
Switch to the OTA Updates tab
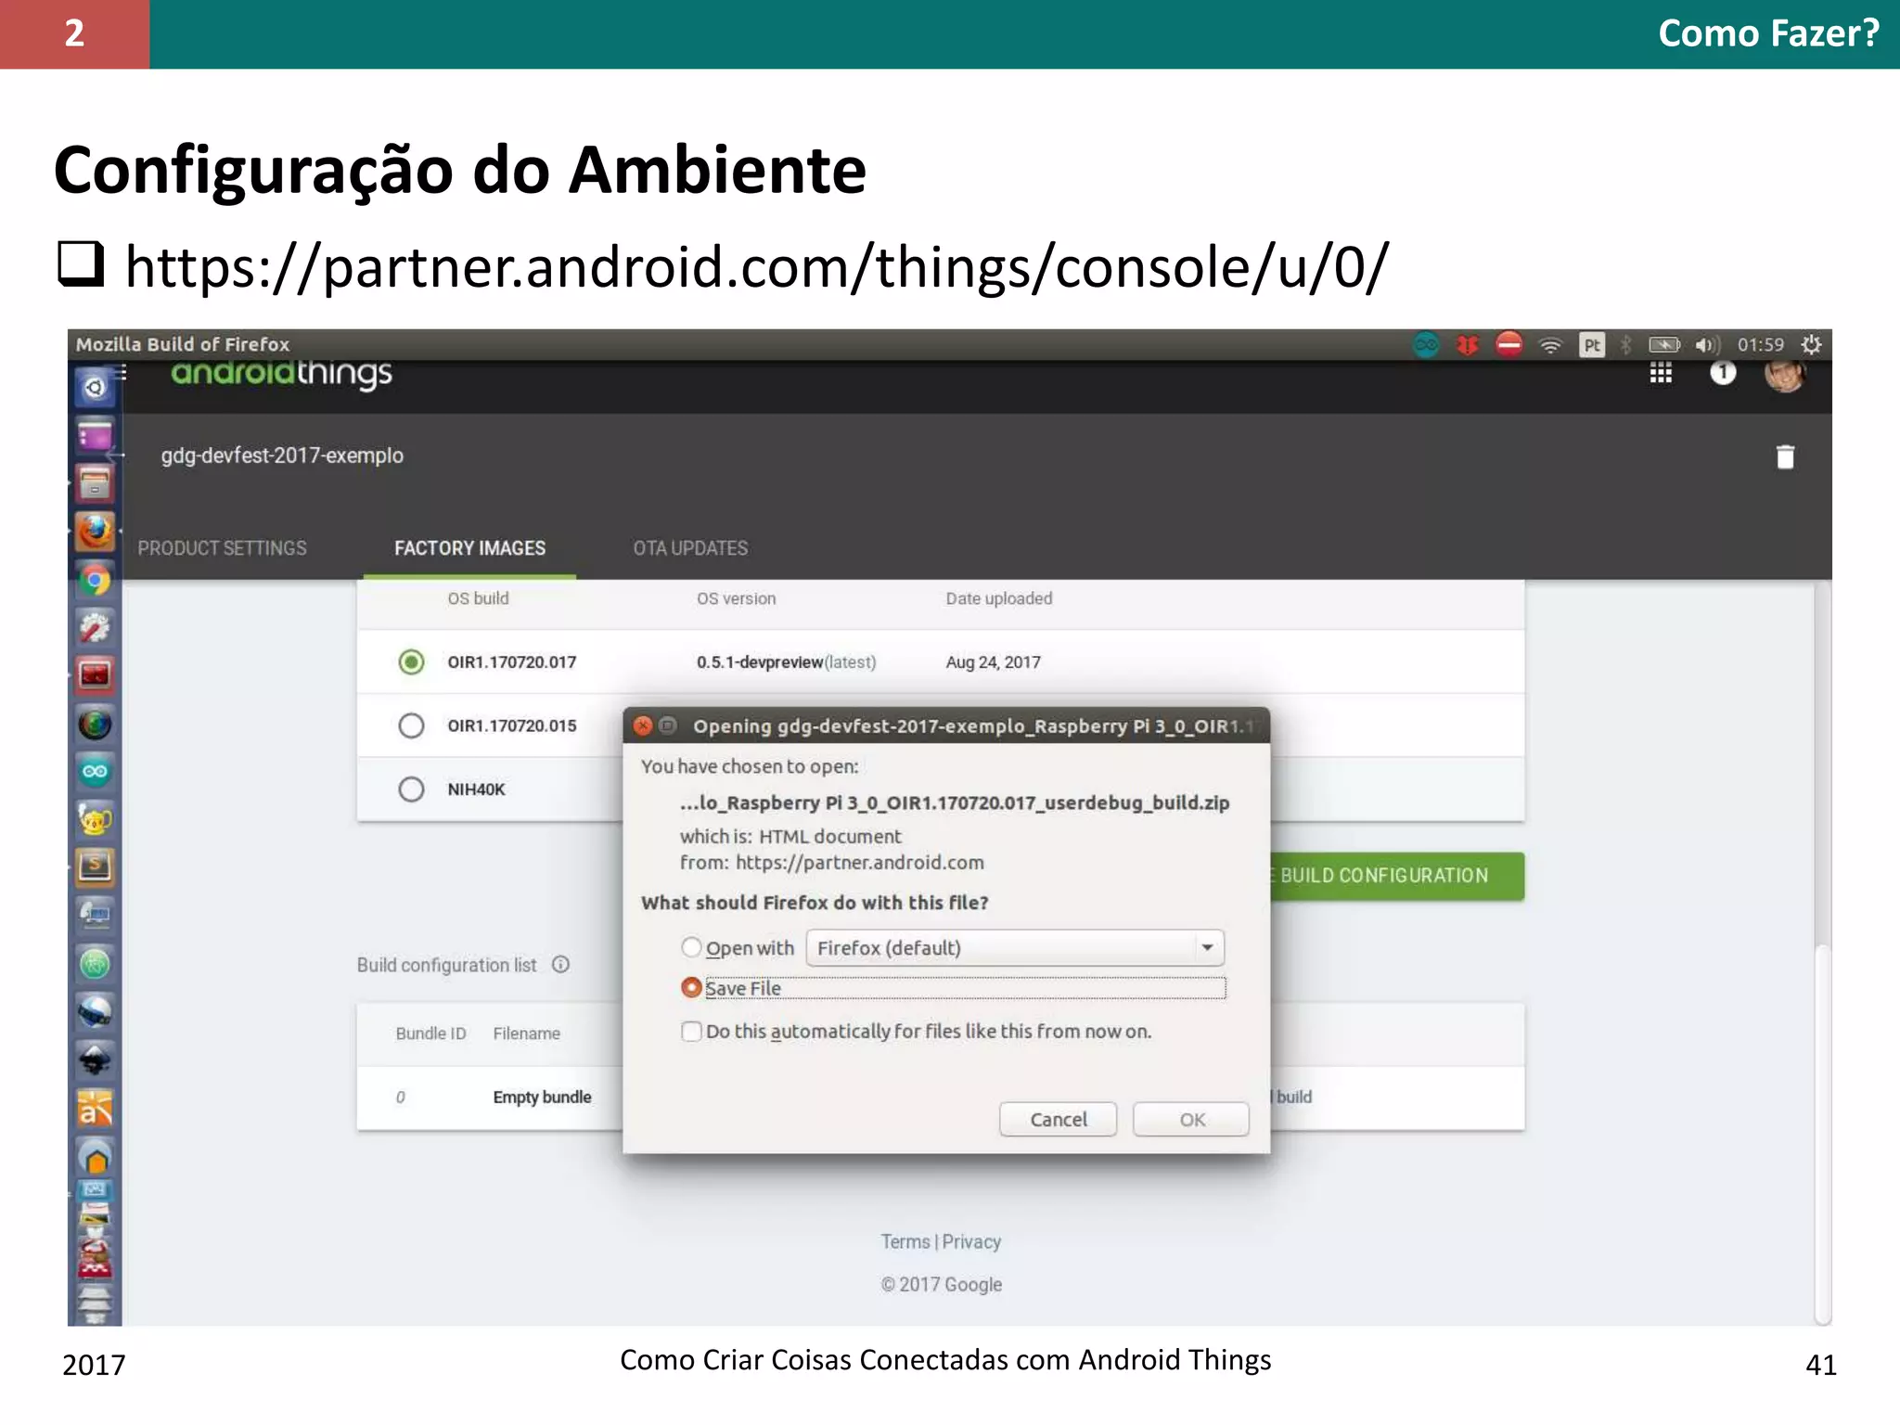[690, 548]
